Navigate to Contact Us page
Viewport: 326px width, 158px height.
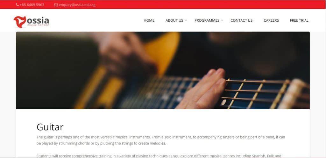tap(241, 20)
